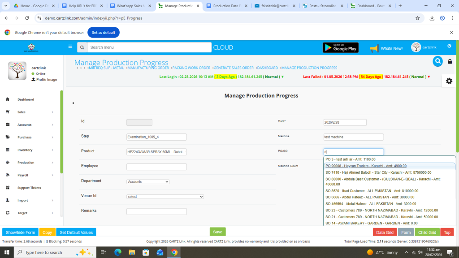Click the Show/hide Form button
This screenshot has width=459, height=258.
pyautogui.click(x=20, y=232)
